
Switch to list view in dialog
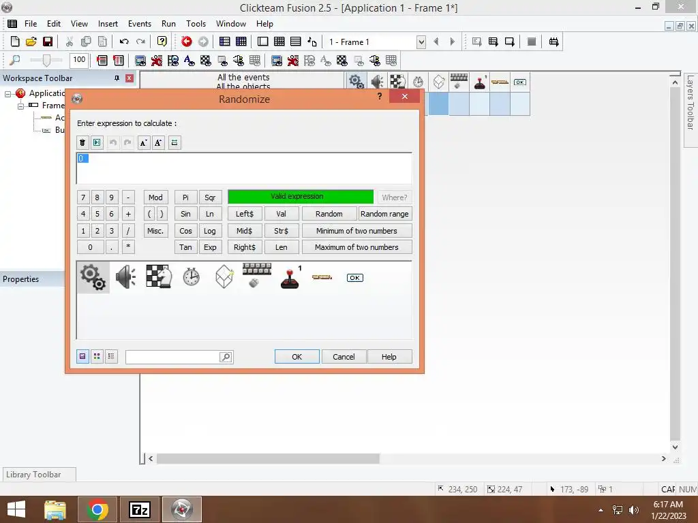[111, 356]
